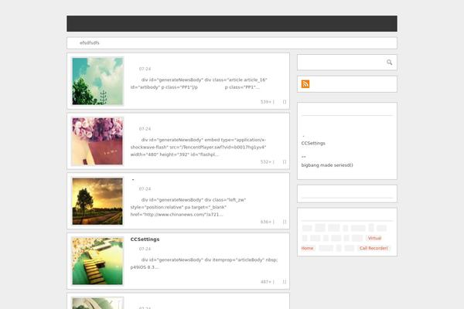The width and height of the screenshot is (464, 309).
Task: Open the sunset tree thumbnail
Action: pyautogui.click(x=97, y=201)
